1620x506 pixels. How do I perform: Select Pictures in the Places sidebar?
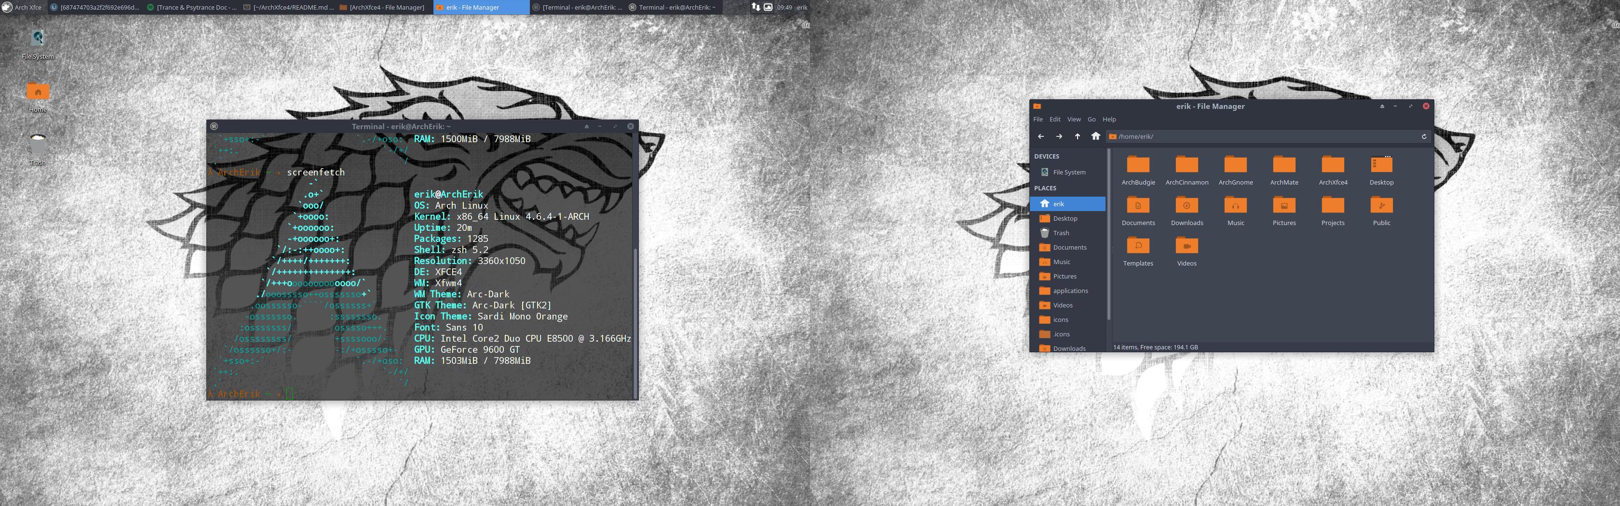1068,276
